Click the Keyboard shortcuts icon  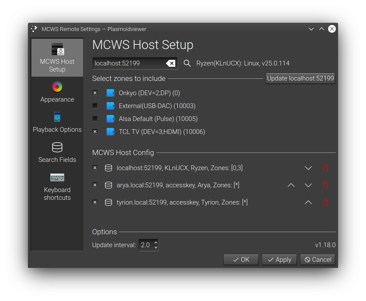[x=57, y=177]
